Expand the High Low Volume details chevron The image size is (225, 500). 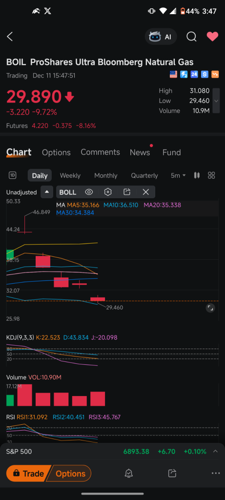216,101
